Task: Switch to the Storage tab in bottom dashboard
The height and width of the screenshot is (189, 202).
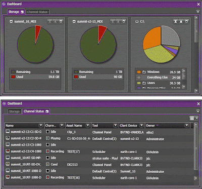Action: click(14, 111)
